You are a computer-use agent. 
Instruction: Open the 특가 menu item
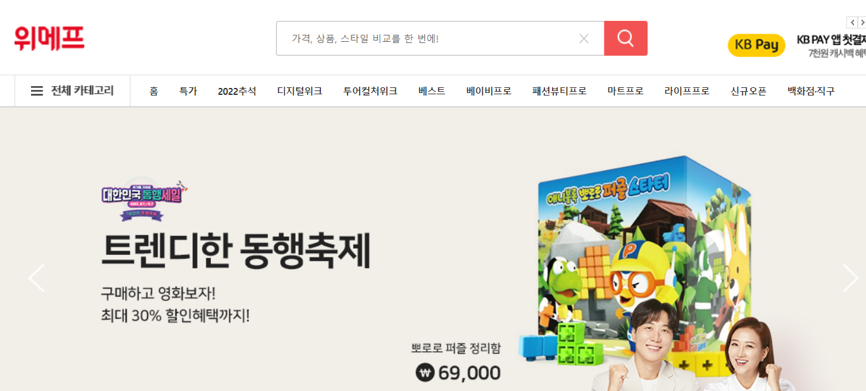pos(188,91)
